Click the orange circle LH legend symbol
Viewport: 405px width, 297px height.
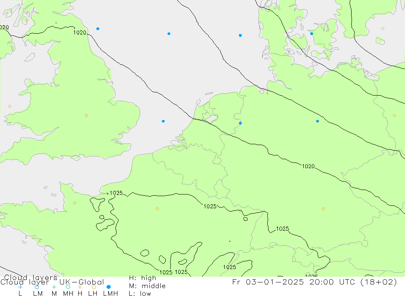coord(94,287)
